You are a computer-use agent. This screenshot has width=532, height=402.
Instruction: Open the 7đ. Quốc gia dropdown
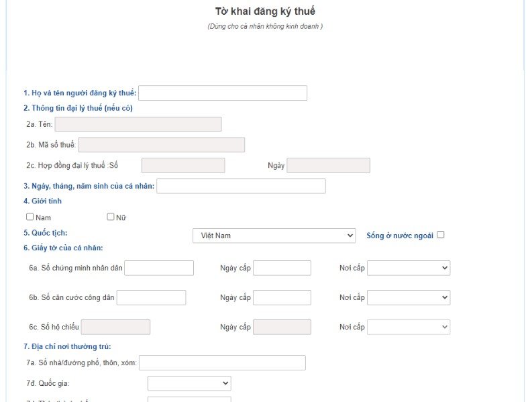[x=189, y=383]
